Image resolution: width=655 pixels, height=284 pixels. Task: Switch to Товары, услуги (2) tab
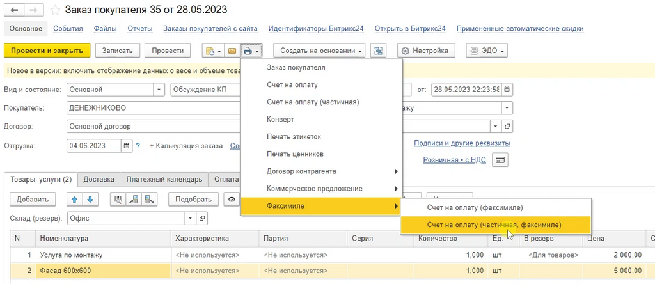tap(41, 180)
